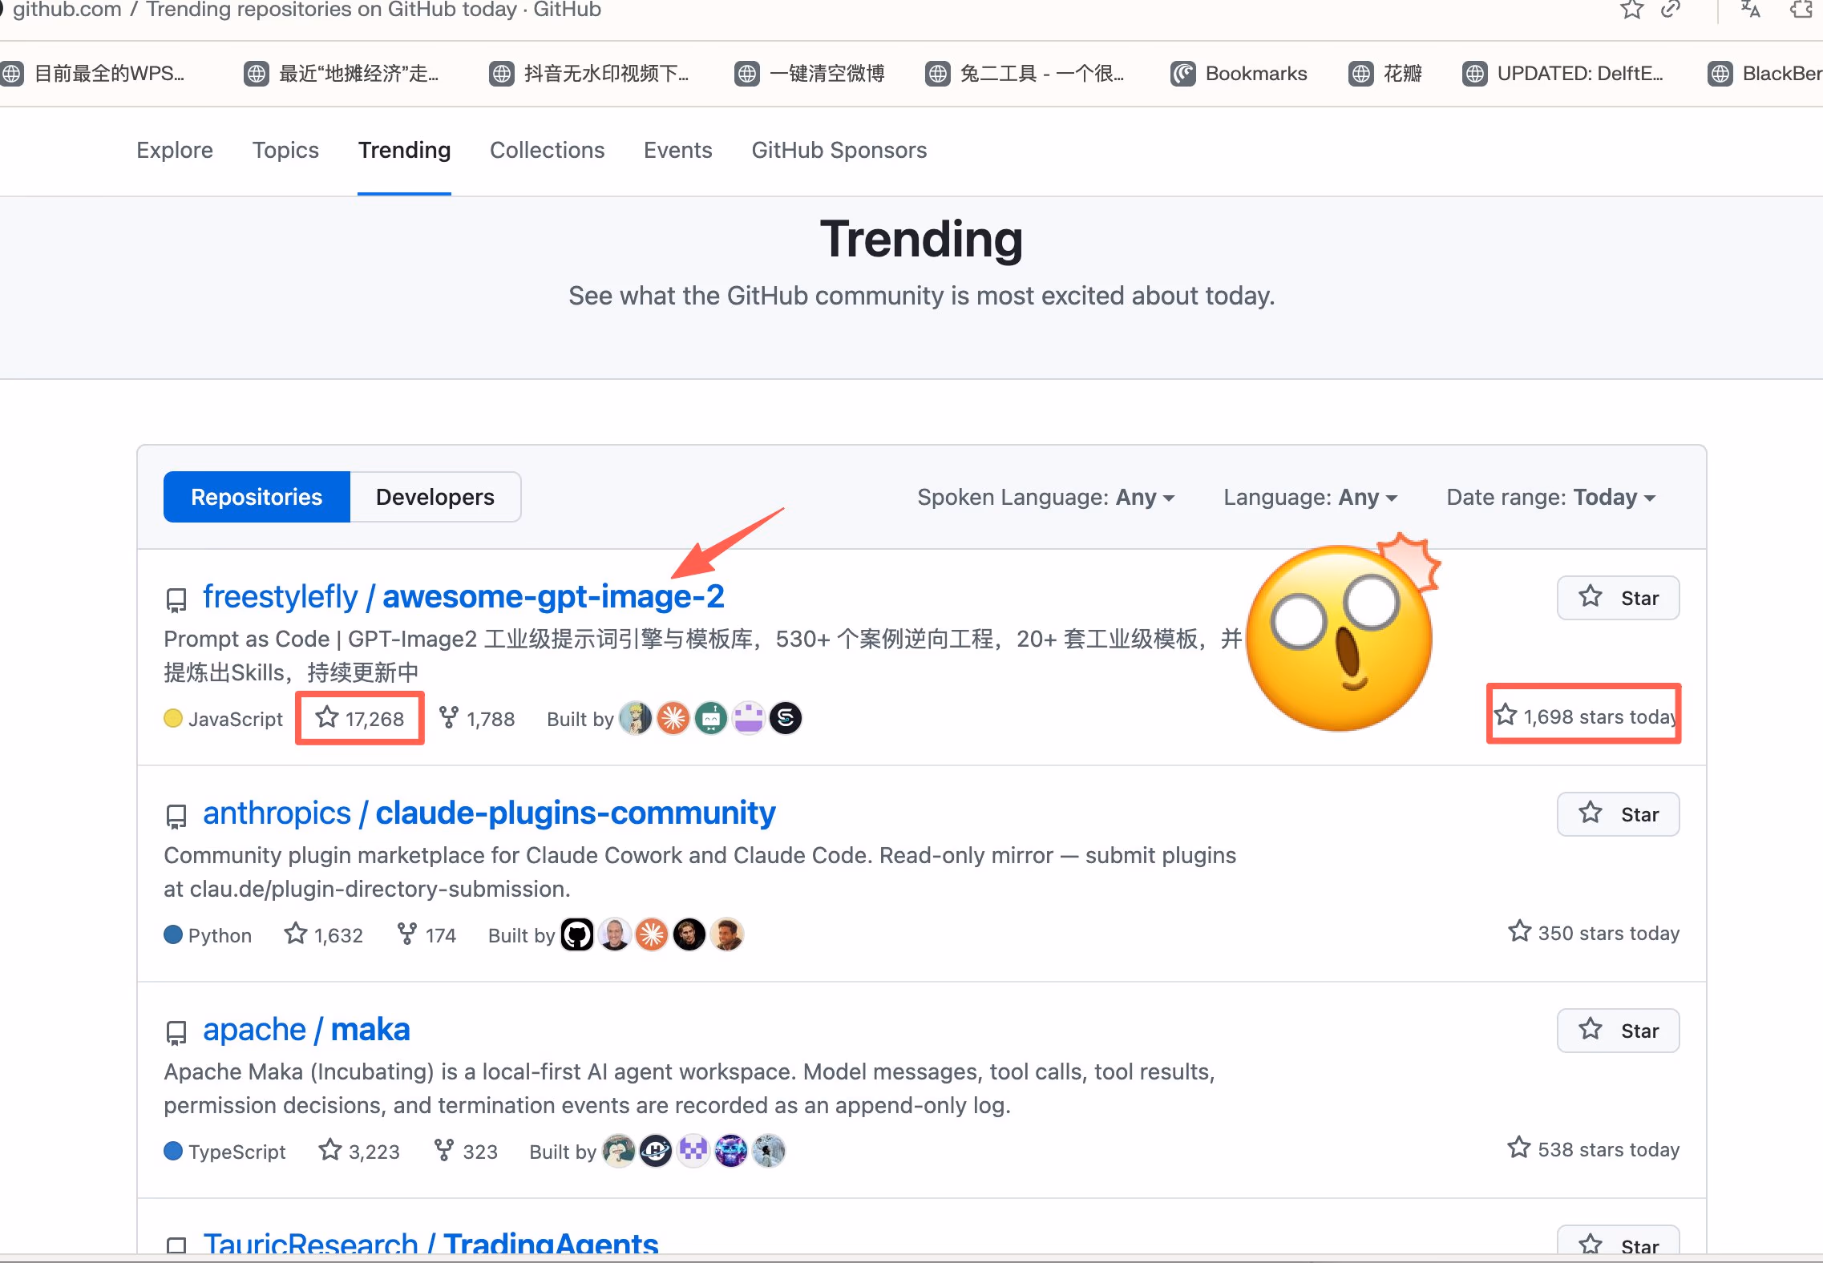Viewport: 1823px width, 1263px height.
Task: View 17,268 stargazers of awesome-gpt-image-2
Action: pyautogui.click(x=359, y=718)
